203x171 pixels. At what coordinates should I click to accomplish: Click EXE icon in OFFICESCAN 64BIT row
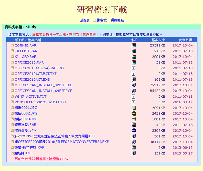pos(134,91)
